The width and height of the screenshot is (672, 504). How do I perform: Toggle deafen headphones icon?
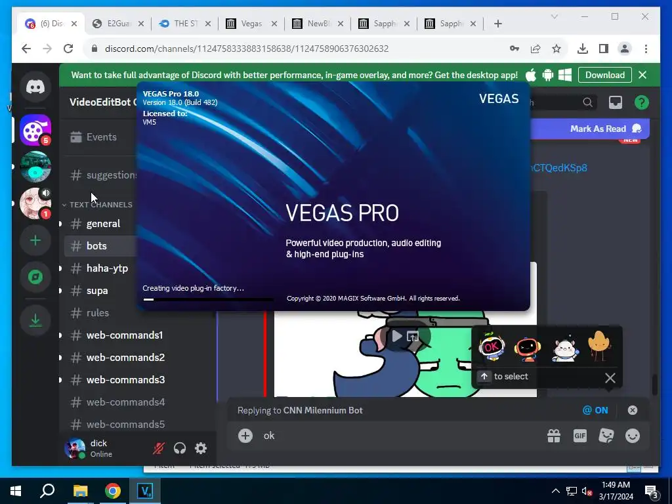point(180,448)
